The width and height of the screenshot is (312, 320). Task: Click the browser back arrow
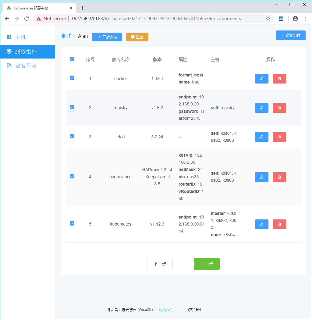(7, 19)
